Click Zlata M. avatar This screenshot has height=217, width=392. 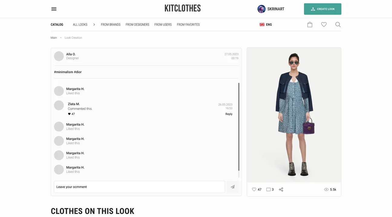tap(59, 105)
